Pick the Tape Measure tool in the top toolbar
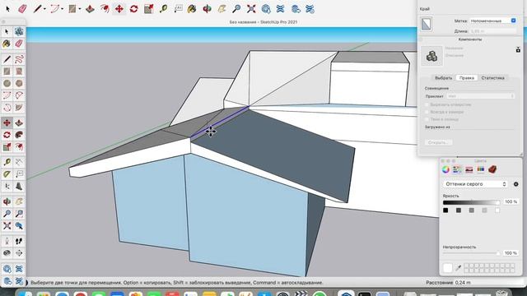The image size is (527, 296). click(x=163, y=9)
